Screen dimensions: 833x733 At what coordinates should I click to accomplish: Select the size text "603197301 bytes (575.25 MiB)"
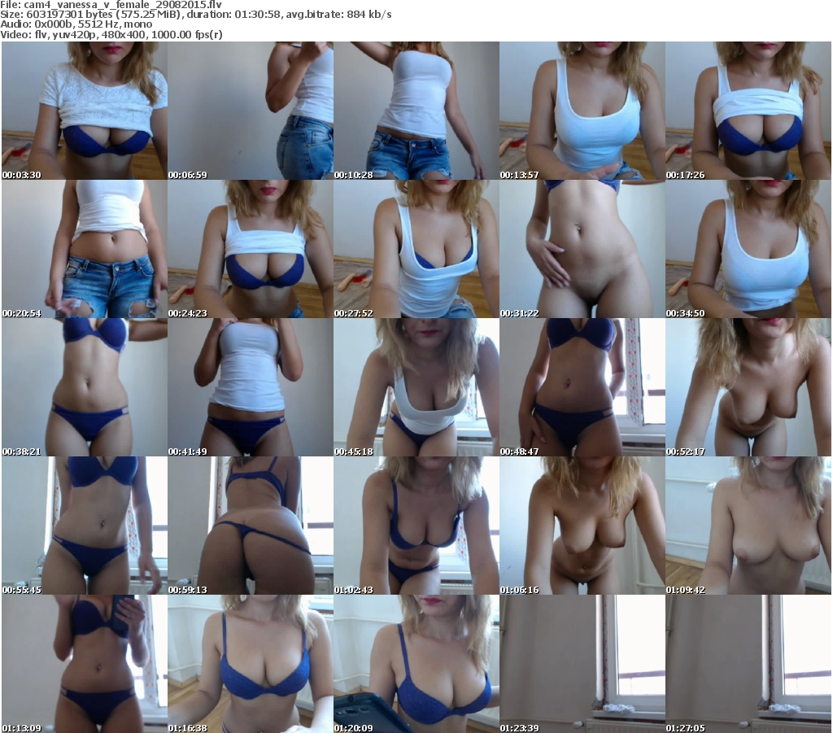tap(103, 15)
